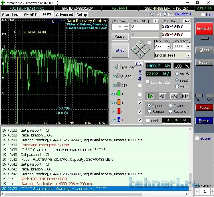Choose the random scan mode icon
This screenshot has width=214, height=197.
[173, 96]
